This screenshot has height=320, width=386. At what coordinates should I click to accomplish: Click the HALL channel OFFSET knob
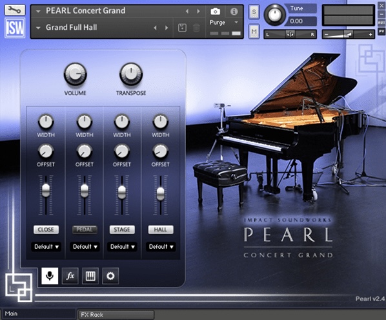click(160, 151)
